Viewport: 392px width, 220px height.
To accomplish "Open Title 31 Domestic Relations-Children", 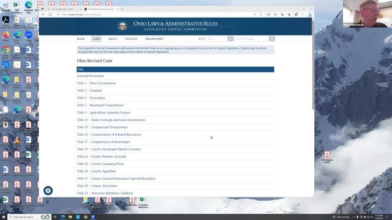I will point(105,193).
